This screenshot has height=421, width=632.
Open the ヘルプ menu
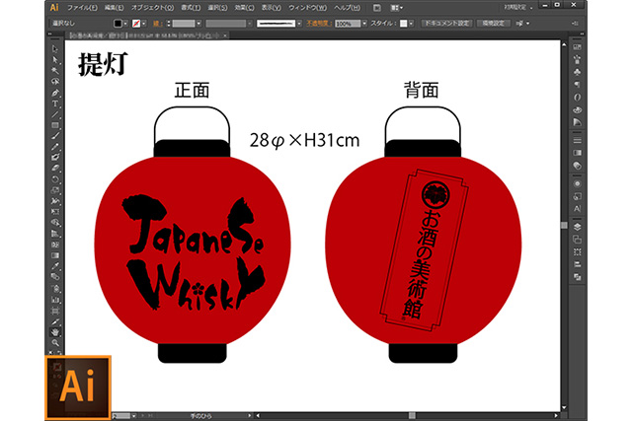tap(347, 8)
